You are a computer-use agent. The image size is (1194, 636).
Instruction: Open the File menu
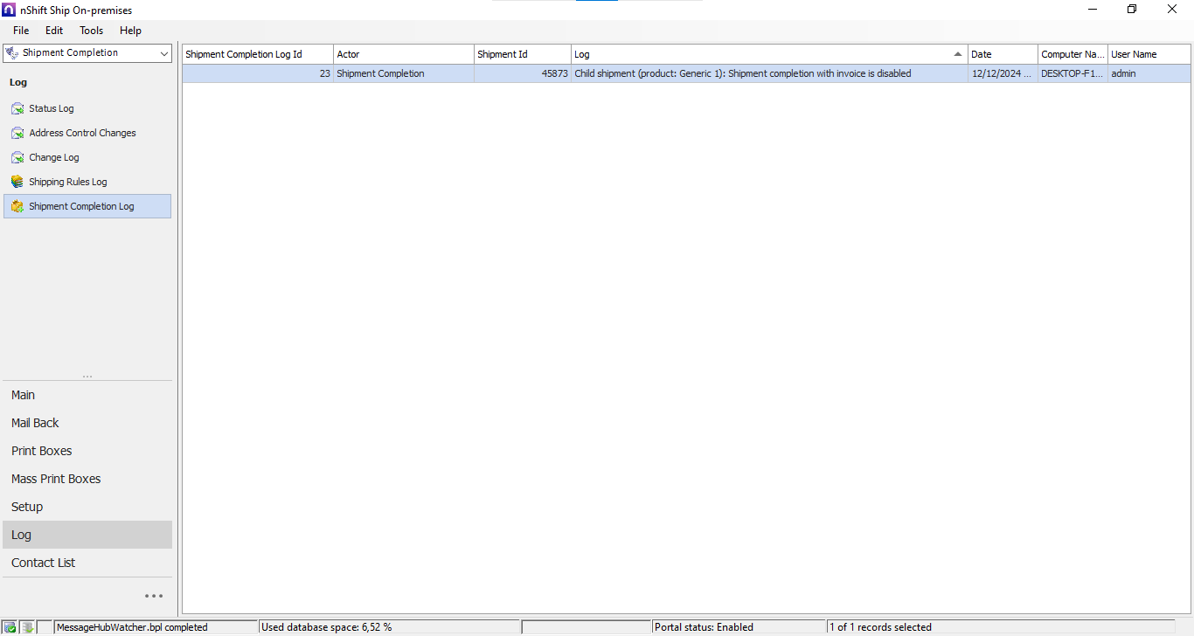21,31
